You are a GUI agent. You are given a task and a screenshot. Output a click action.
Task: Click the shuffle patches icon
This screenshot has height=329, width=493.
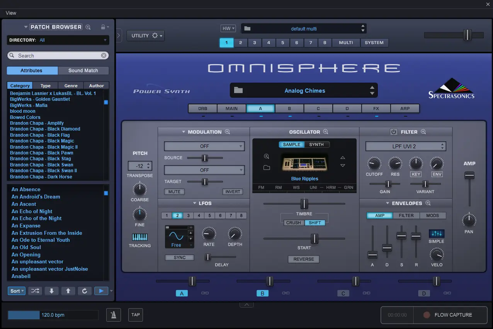click(35, 291)
